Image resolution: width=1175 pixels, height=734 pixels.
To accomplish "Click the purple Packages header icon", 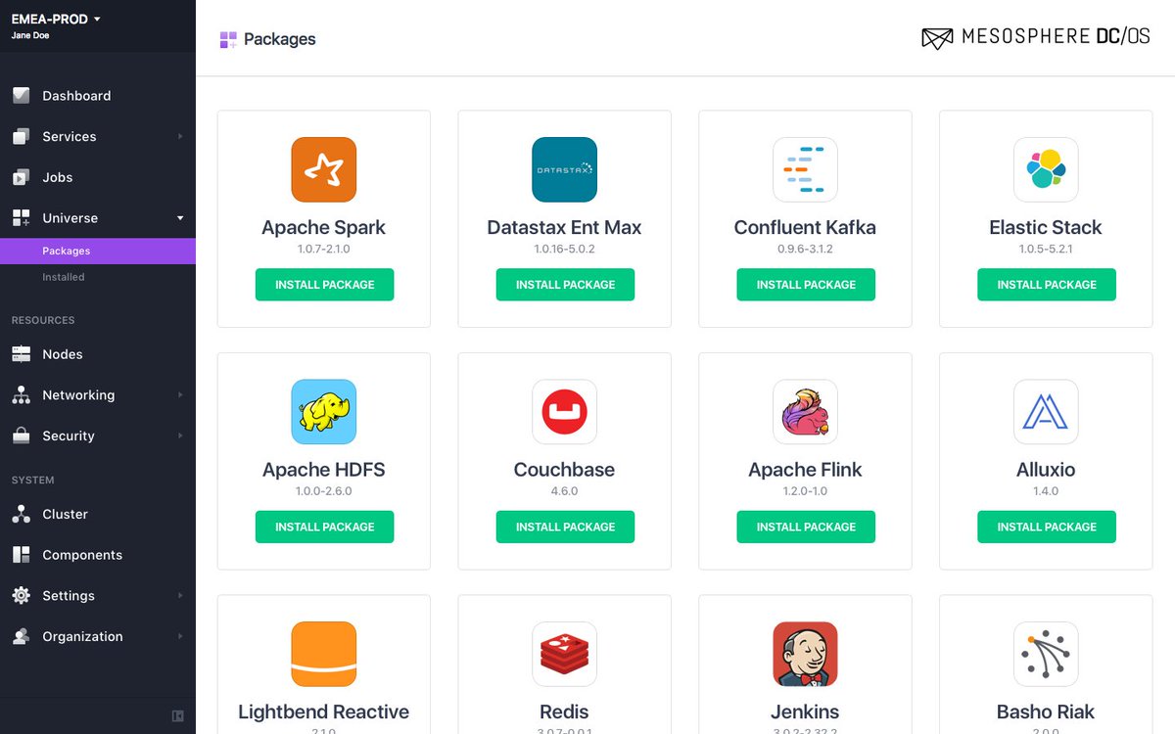I will pos(228,39).
